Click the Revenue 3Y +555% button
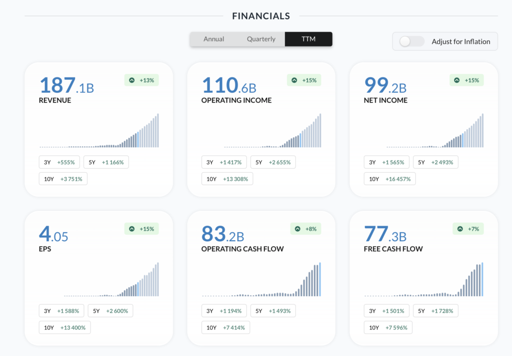Image resolution: width=512 pixels, height=356 pixels. [x=59, y=162]
